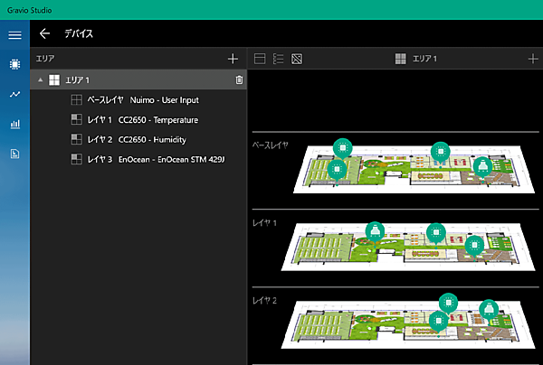The image size is (543, 365).
Task: Open the hamburger navigation menu
Action: pos(14,34)
